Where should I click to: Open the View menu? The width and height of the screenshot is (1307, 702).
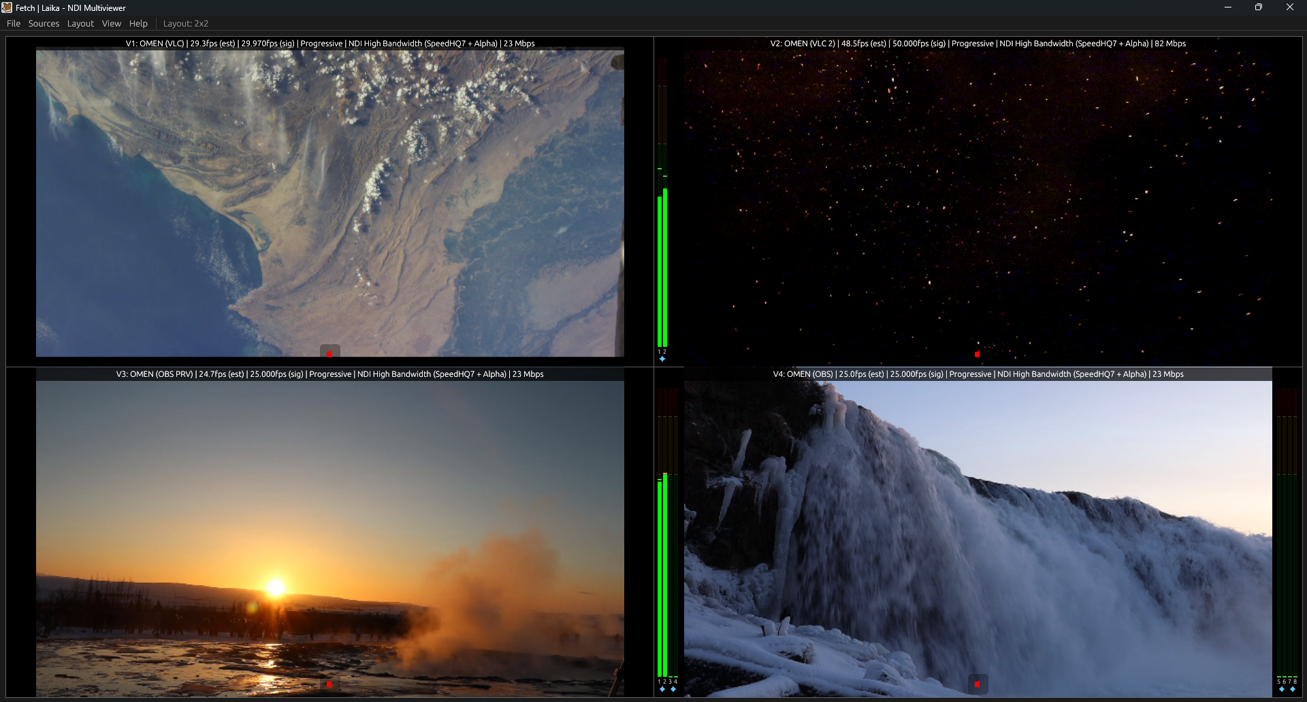[111, 23]
